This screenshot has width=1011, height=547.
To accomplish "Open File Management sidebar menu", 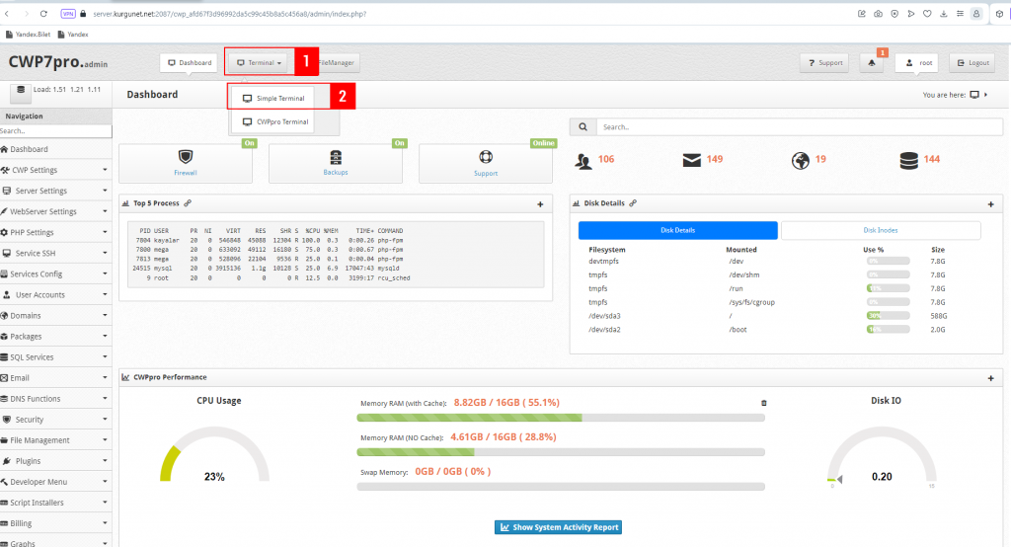I will [55, 440].
